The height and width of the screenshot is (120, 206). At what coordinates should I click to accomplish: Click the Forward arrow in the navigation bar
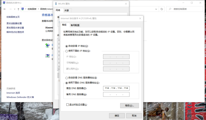10,9
